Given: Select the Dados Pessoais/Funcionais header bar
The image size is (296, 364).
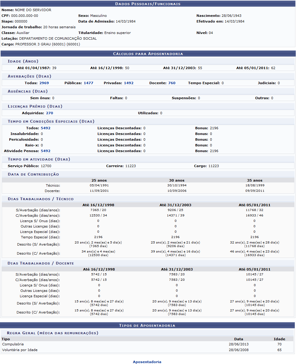Looking at the screenshot, I should coord(148,4).
